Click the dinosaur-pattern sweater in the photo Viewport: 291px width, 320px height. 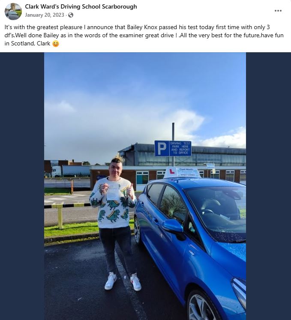pos(113,203)
